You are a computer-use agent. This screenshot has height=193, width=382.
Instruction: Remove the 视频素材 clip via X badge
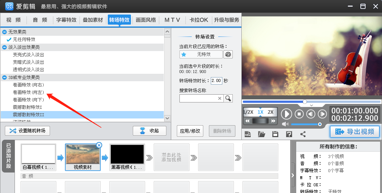(99, 145)
